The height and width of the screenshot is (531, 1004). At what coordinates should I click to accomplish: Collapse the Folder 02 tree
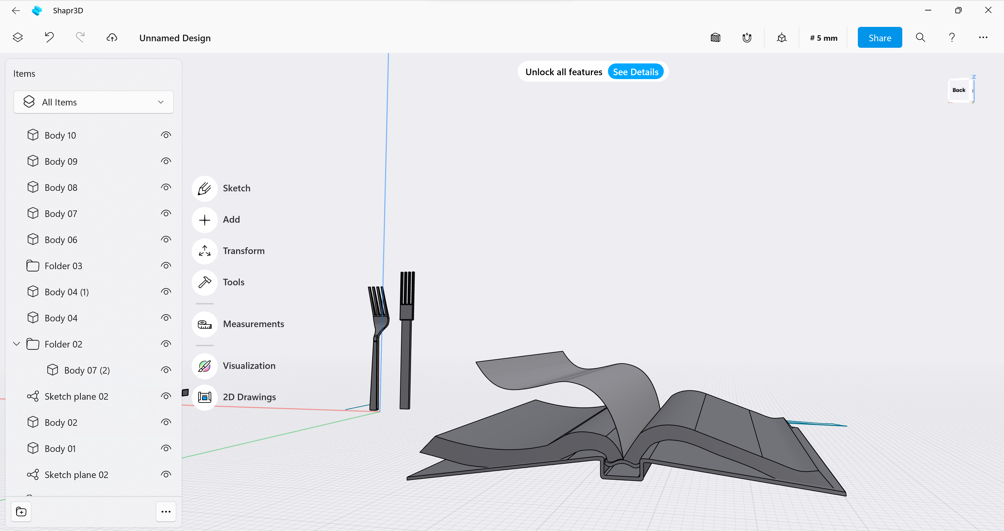(x=17, y=344)
